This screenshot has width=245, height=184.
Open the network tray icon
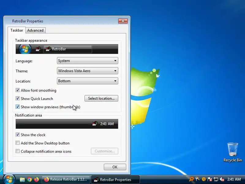(x=216, y=179)
